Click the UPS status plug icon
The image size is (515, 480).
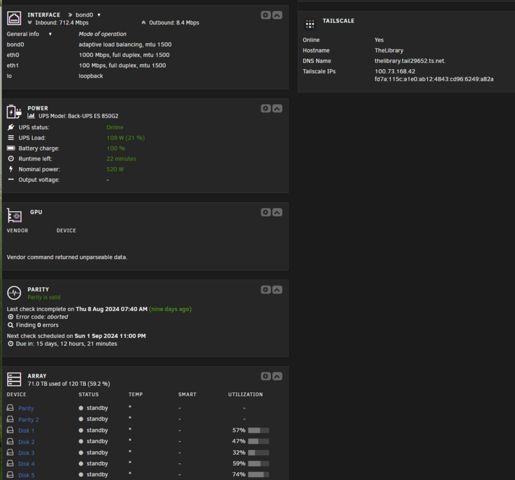pos(11,127)
